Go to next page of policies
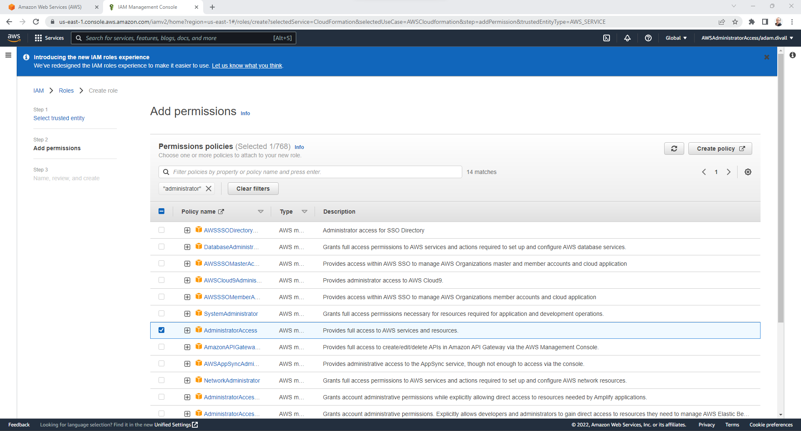This screenshot has height=431, width=801. point(729,172)
